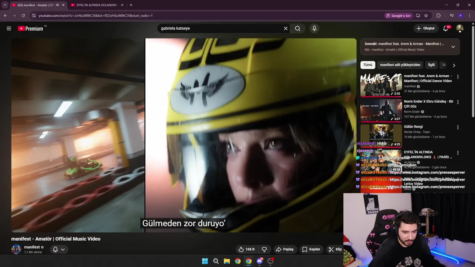Open the tab search dropdown arrow
Image resolution: width=475 pixels, height=267 pixels.
[5, 5]
